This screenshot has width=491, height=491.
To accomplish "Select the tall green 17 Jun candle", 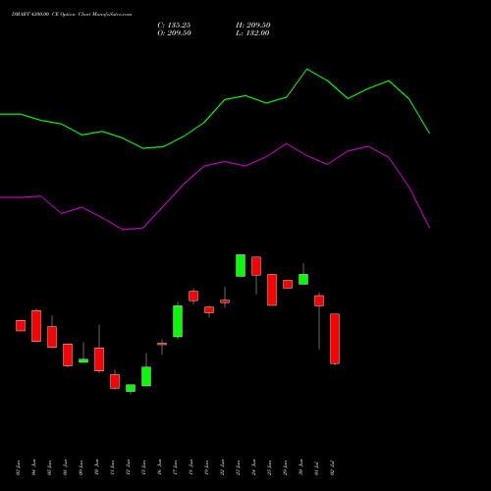I will [x=178, y=321].
